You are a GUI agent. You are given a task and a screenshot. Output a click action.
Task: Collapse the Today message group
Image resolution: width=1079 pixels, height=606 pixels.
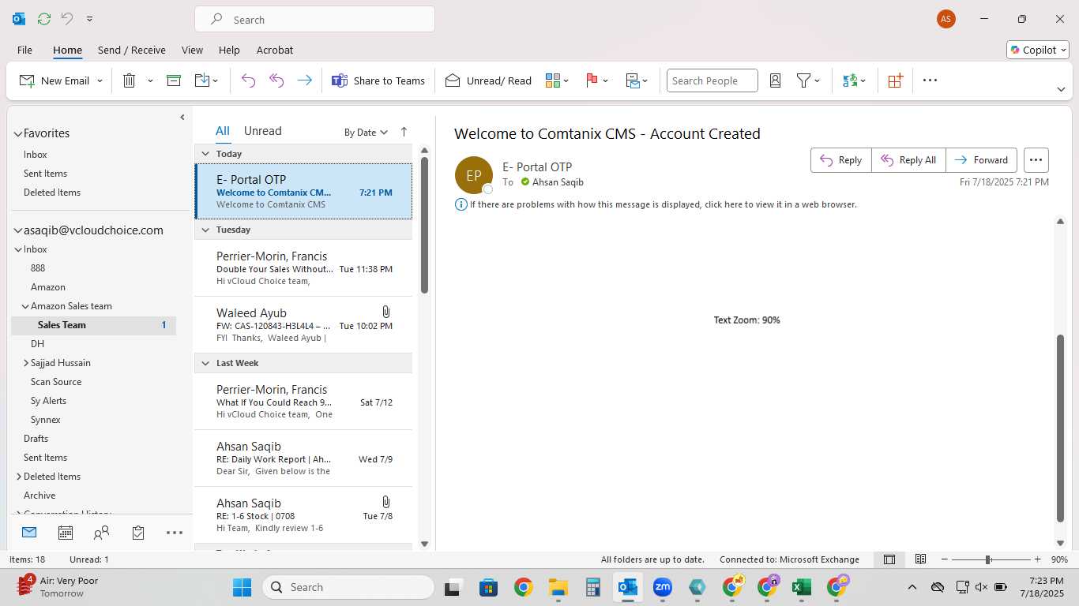205,154
